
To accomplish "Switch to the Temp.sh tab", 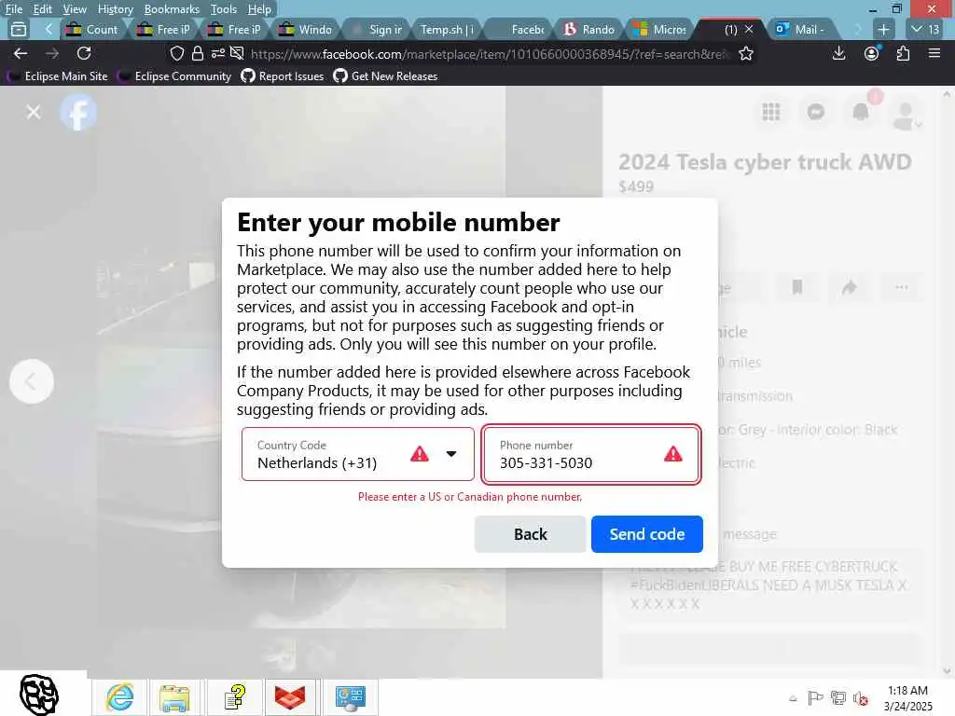I will [447, 29].
